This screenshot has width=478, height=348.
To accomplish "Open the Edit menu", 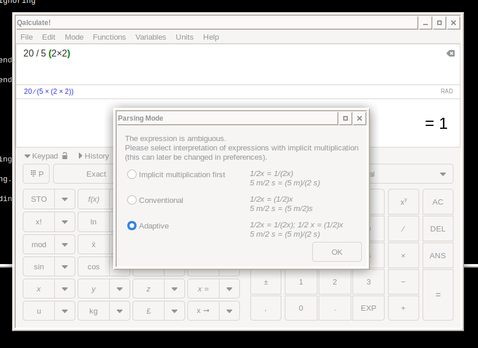I will 48,37.
